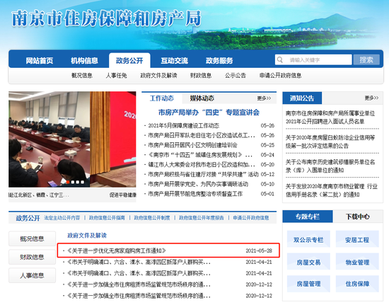Viewport: 389px width, 305px height.
Task: Click the 安居工程 tile
Action: (357, 240)
